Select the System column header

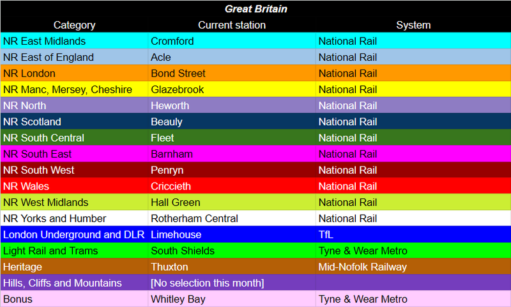[413, 25]
